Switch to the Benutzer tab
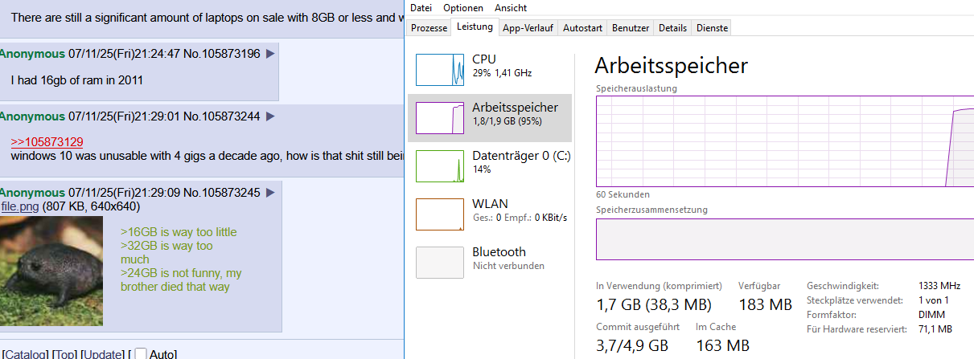This screenshot has width=974, height=359. click(x=631, y=28)
